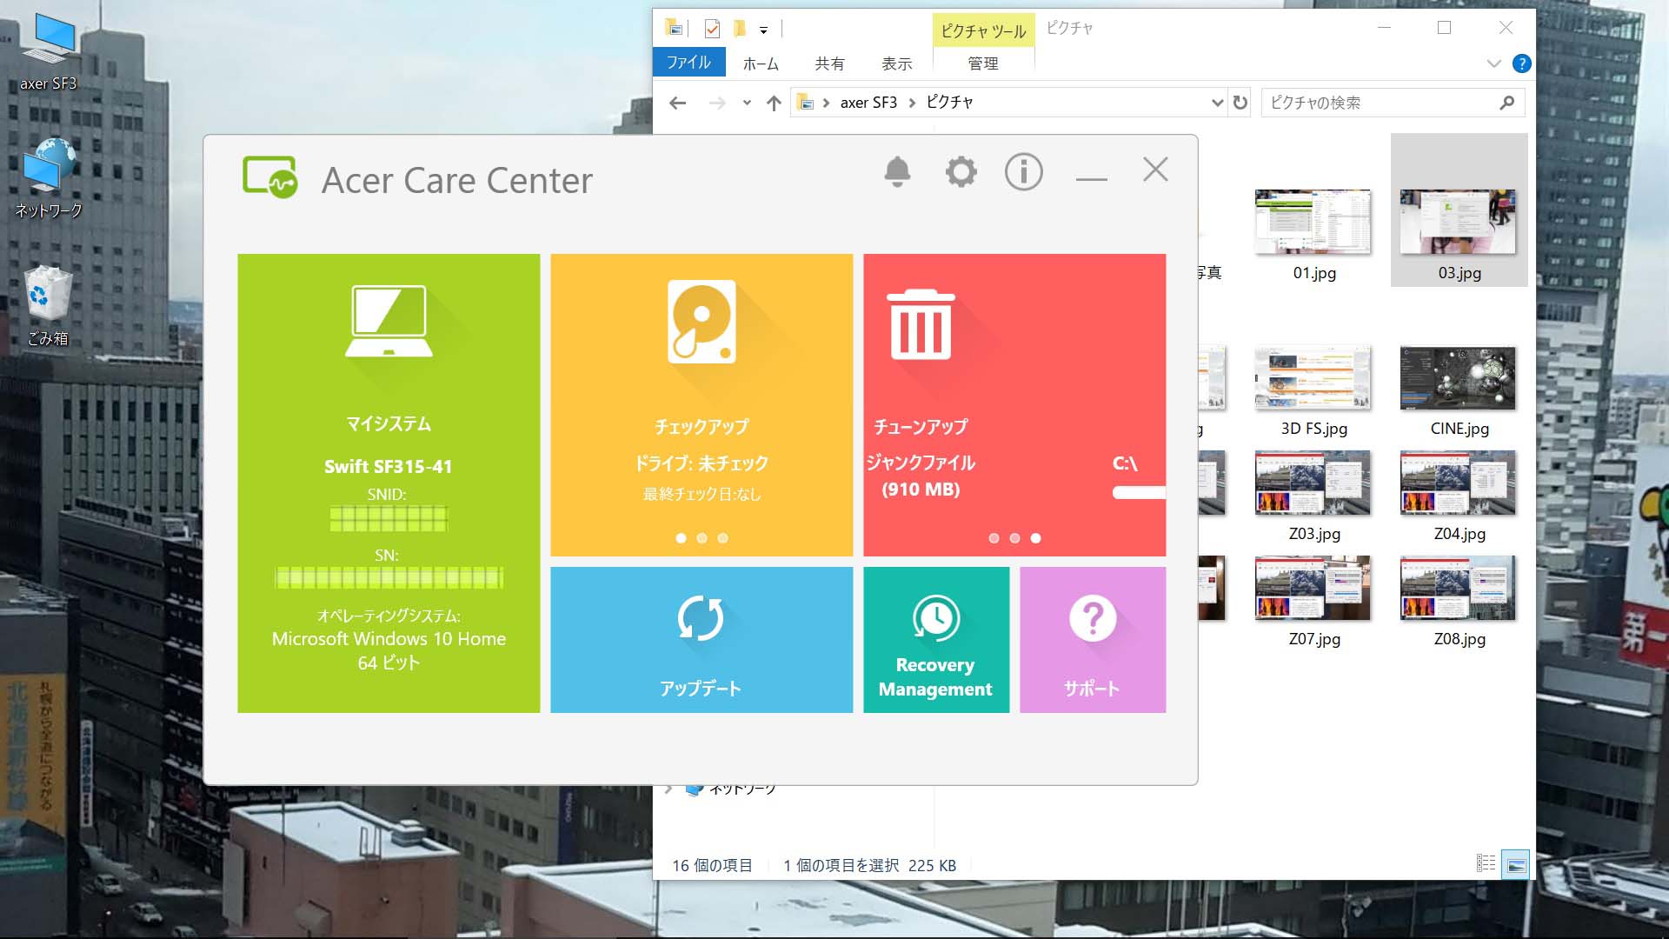Click the ピクチャ ツール contextual tab
Viewport: 1669px width, 939px height.
click(x=983, y=30)
